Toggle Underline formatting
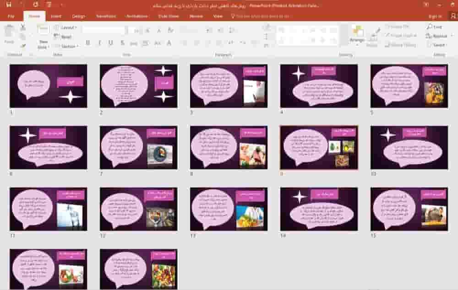This screenshot has height=290, width=458. (111, 43)
